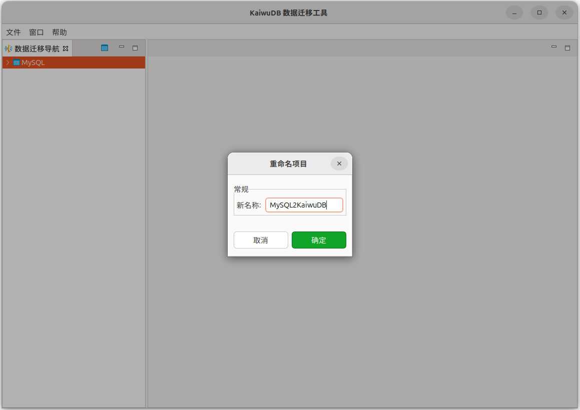This screenshot has width=580, height=410.
Task: Minimize the KaiwuDB application window
Action: (514, 12)
